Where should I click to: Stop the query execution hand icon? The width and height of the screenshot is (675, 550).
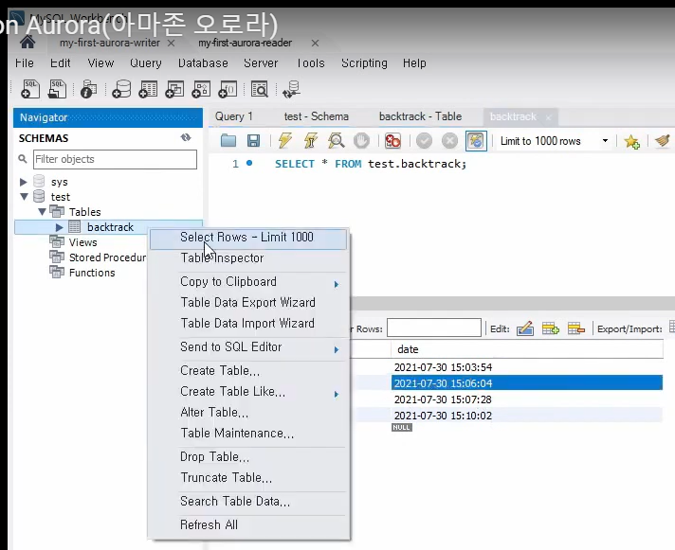click(x=361, y=140)
